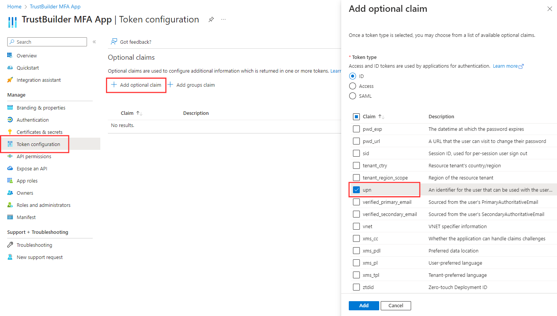Screen dimensions: 557x316
Task: Open the more options ellipsis in header
Action: click(223, 19)
